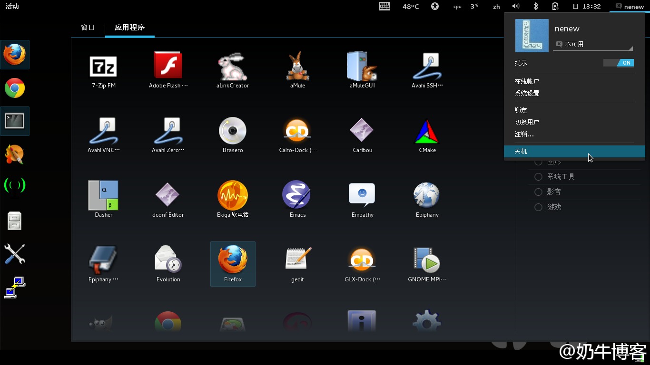The width and height of the screenshot is (650, 365).
Task: Open wrench and screwdriver tools in dash
Action: click(x=15, y=254)
